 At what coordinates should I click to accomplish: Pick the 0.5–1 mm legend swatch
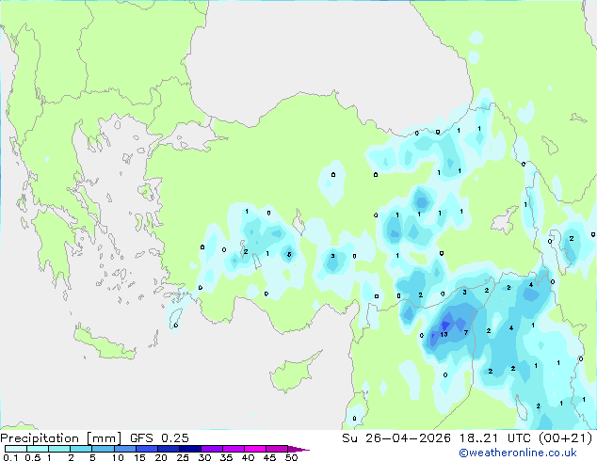tap(38, 449)
